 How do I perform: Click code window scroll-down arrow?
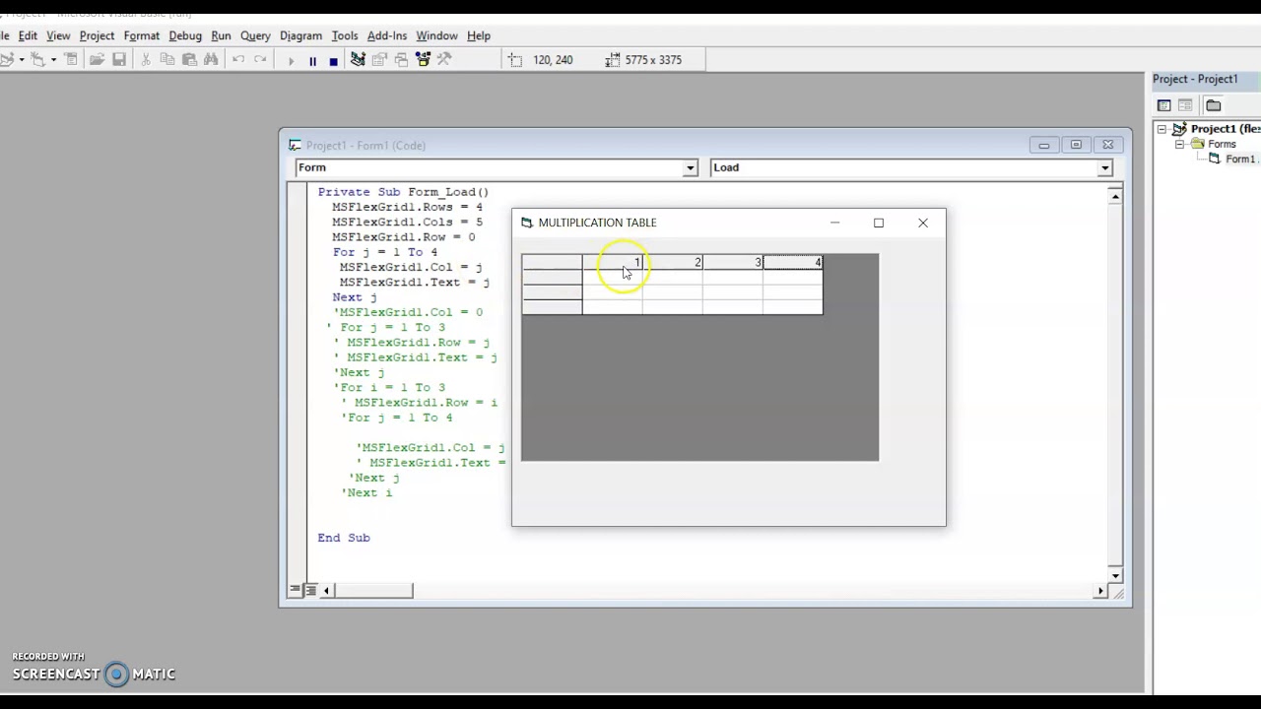(x=1115, y=575)
